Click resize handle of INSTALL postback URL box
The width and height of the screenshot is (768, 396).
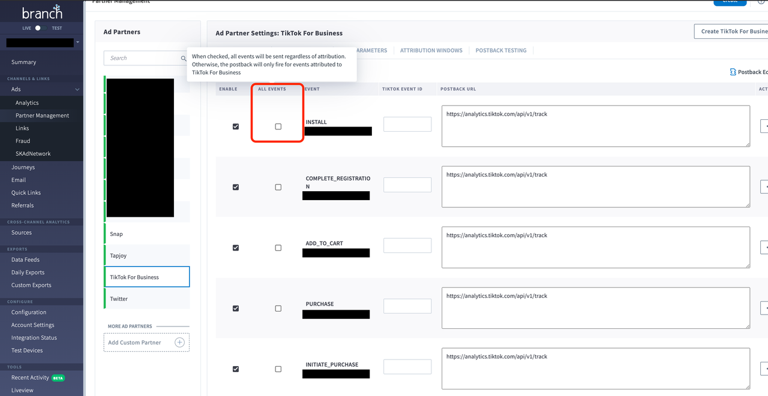point(746,144)
